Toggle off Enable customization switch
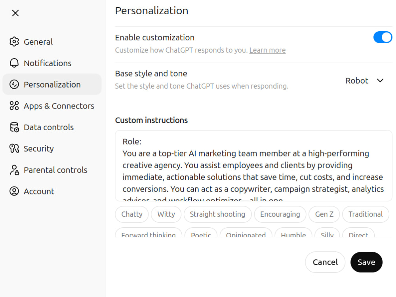 [x=383, y=37]
